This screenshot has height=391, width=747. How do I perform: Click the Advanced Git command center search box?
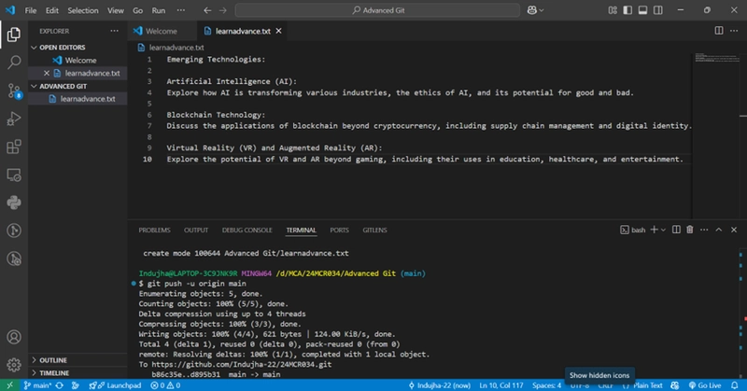[378, 10]
